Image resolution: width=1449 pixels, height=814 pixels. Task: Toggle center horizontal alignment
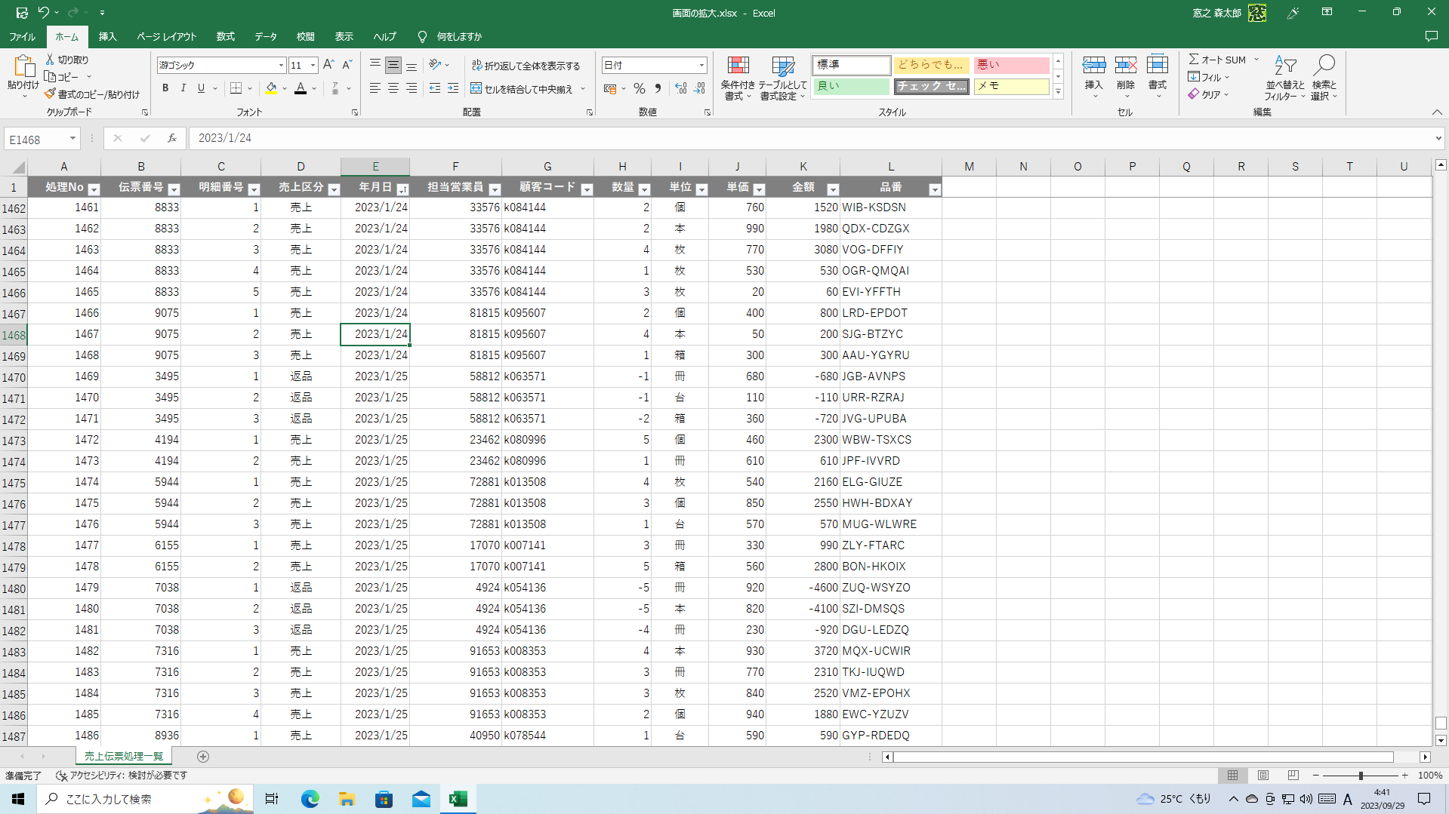coord(393,88)
